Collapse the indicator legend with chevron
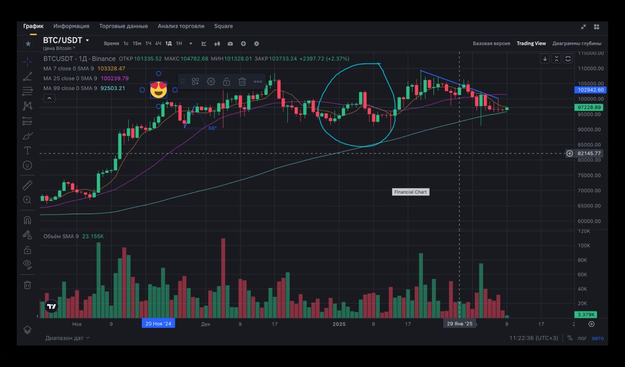The image size is (625, 367). tap(49, 98)
